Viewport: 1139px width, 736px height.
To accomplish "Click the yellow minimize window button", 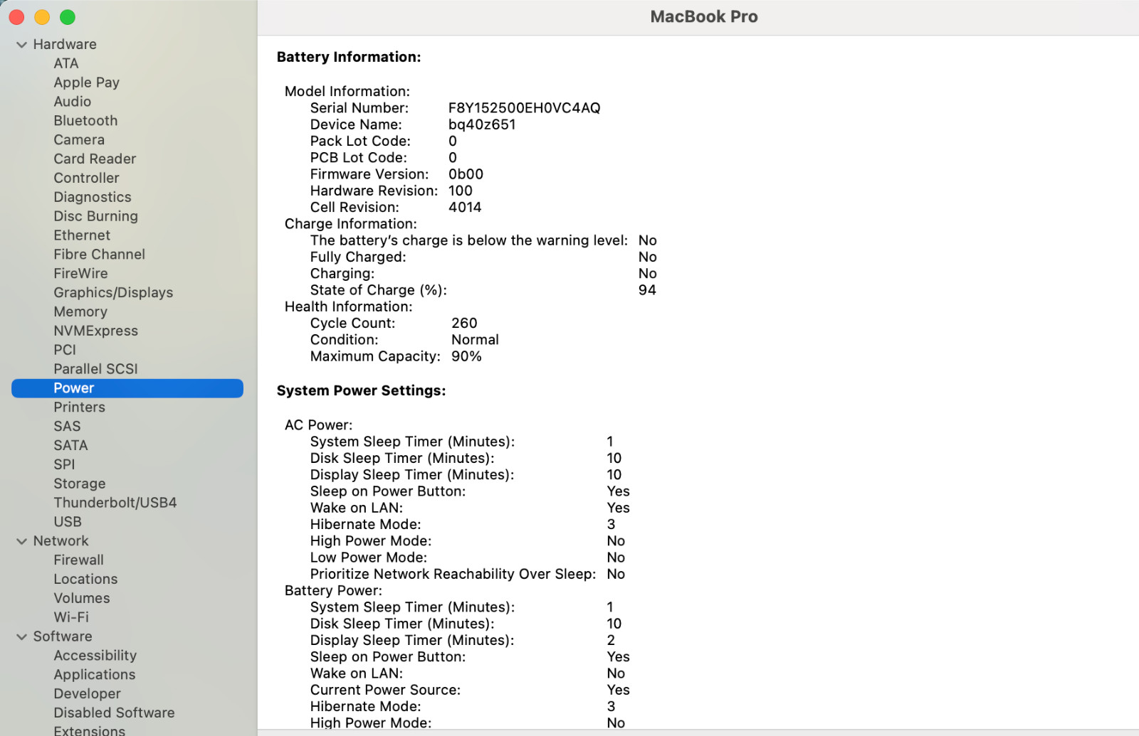I will (42, 17).
